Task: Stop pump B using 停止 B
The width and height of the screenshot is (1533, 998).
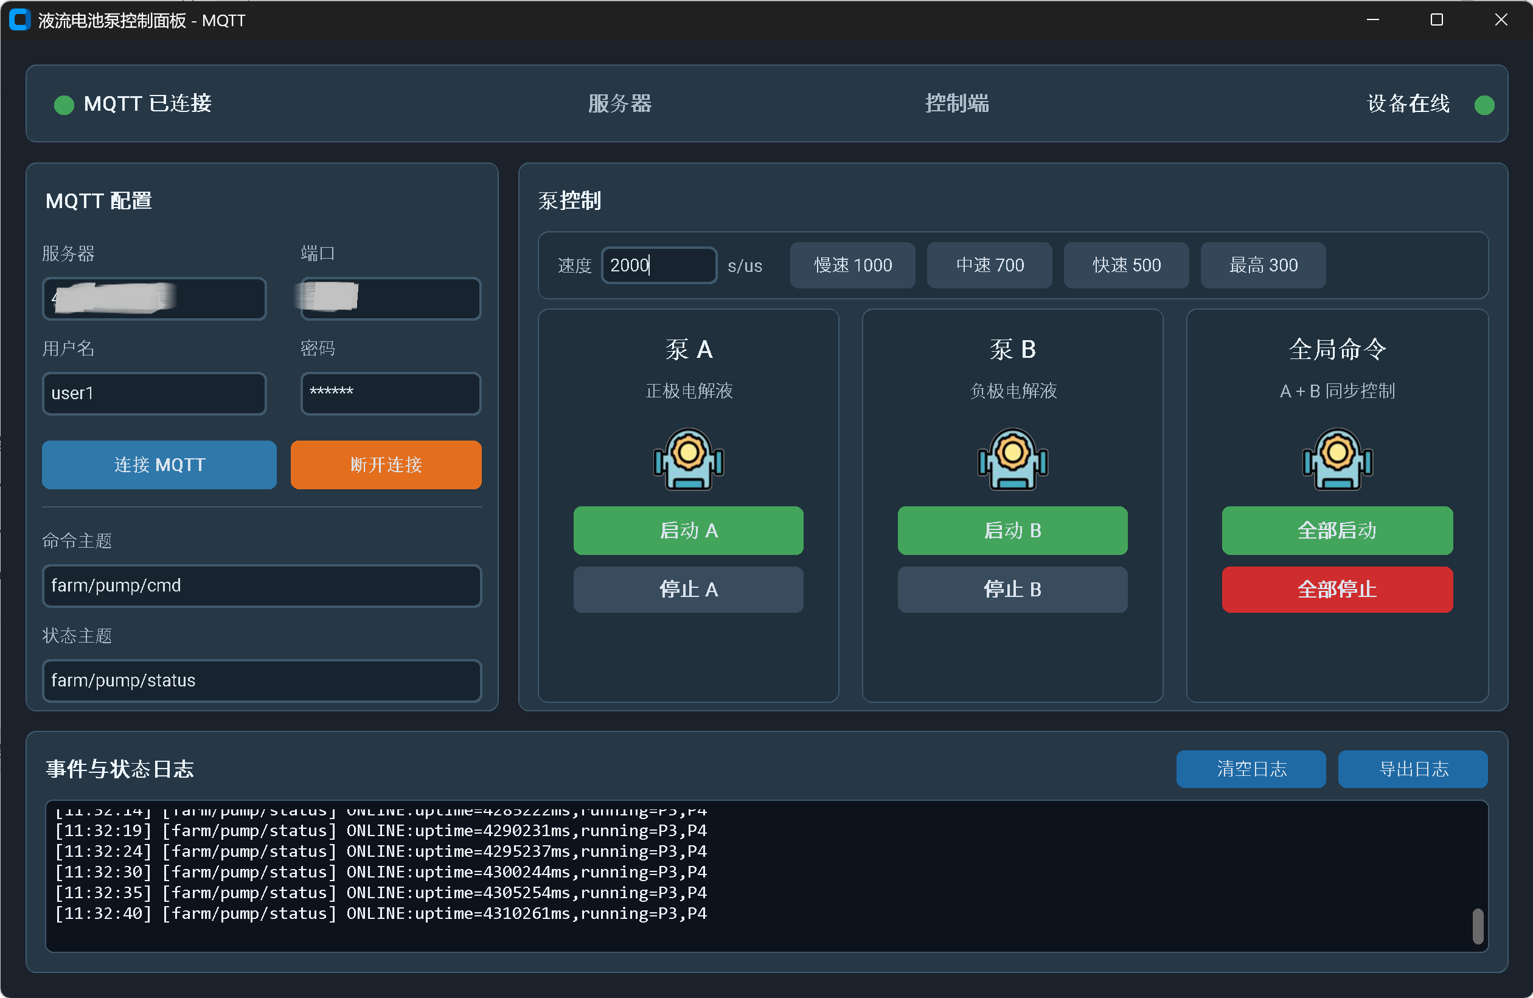Action: click(x=1012, y=589)
